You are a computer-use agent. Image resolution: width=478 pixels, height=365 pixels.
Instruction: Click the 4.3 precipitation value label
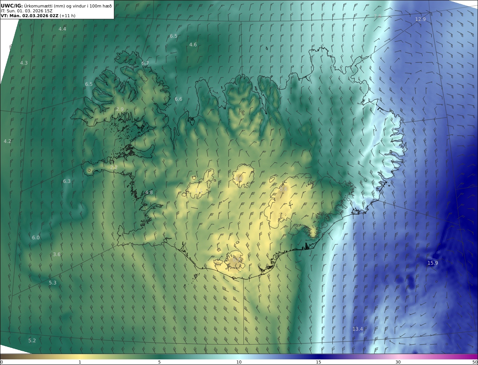click(24, 63)
